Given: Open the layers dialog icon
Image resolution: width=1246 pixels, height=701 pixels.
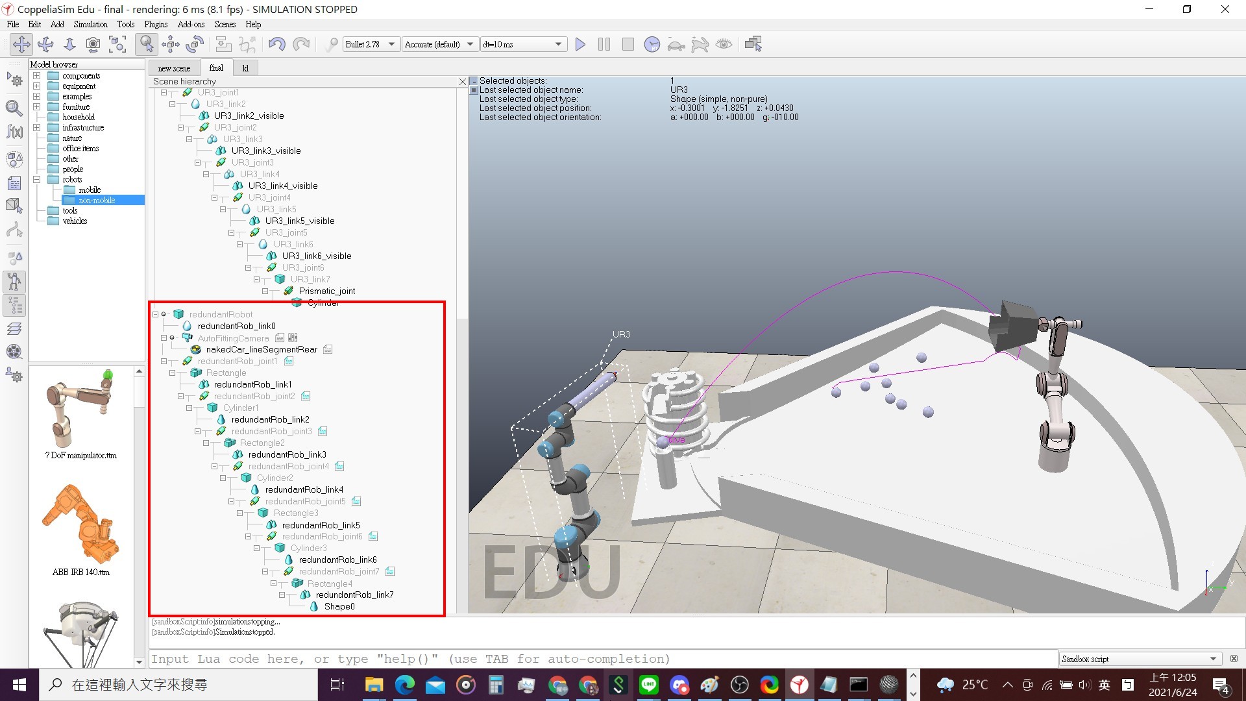Looking at the screenshot, I should pyautogui.click(x=14, y=328).
